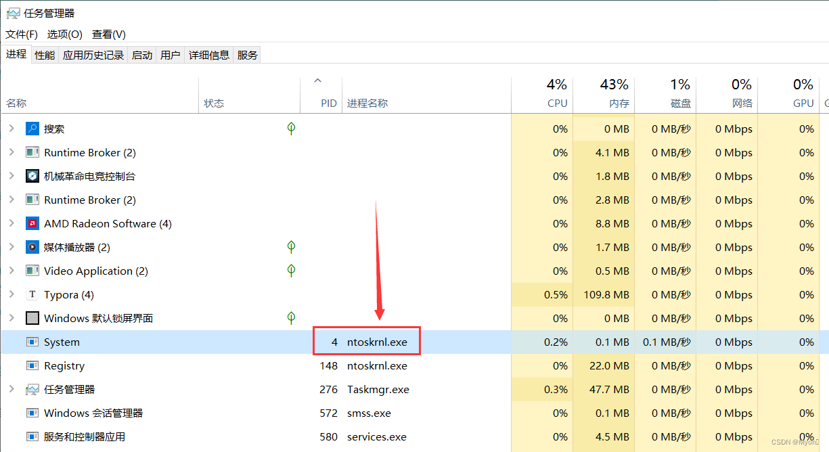Switch to the 性能 tab
Image resolution: width=829 pixels, height=452 pixels.
pos(44,54)
